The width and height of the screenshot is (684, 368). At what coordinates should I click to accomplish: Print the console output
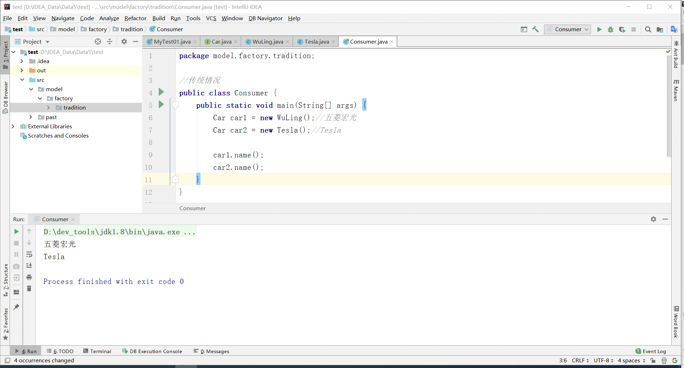[29, 277]
